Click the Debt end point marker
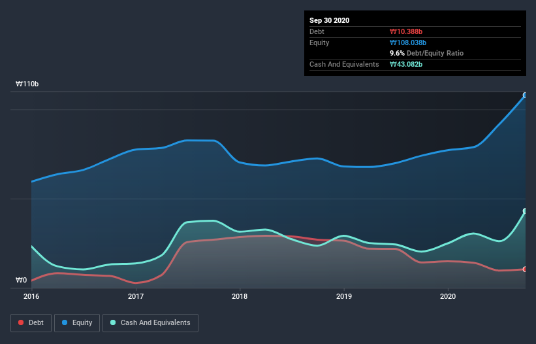This screenshot has height=344, width=536. pyautogui.click(x=525, y=269)
